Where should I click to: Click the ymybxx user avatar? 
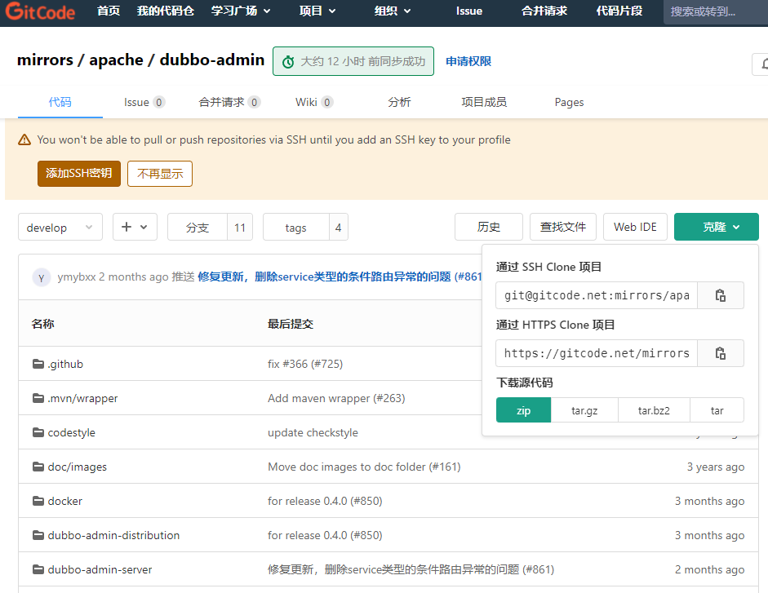[42, 277]
